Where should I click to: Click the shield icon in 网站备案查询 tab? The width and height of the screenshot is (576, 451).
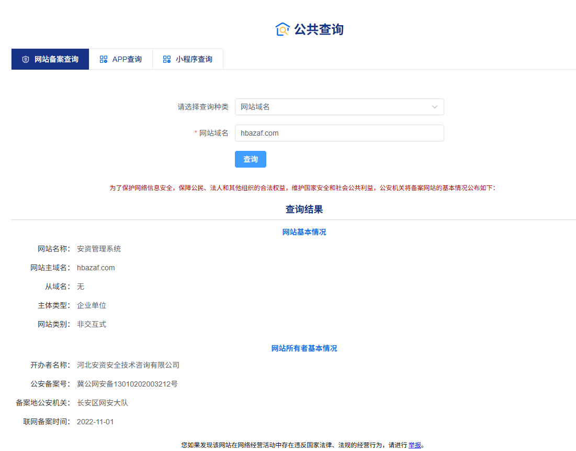(x=25, y=59)
